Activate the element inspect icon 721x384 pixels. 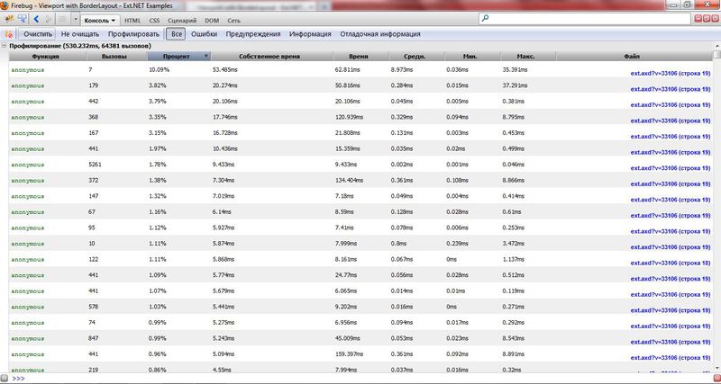[22, 19]
